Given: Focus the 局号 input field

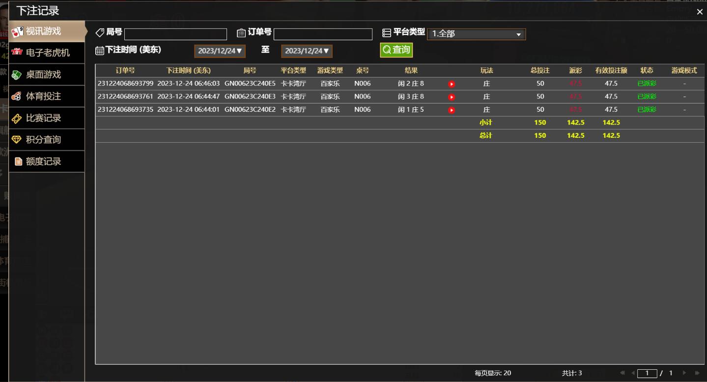Looking at the screenshot, I should [175, 34].
